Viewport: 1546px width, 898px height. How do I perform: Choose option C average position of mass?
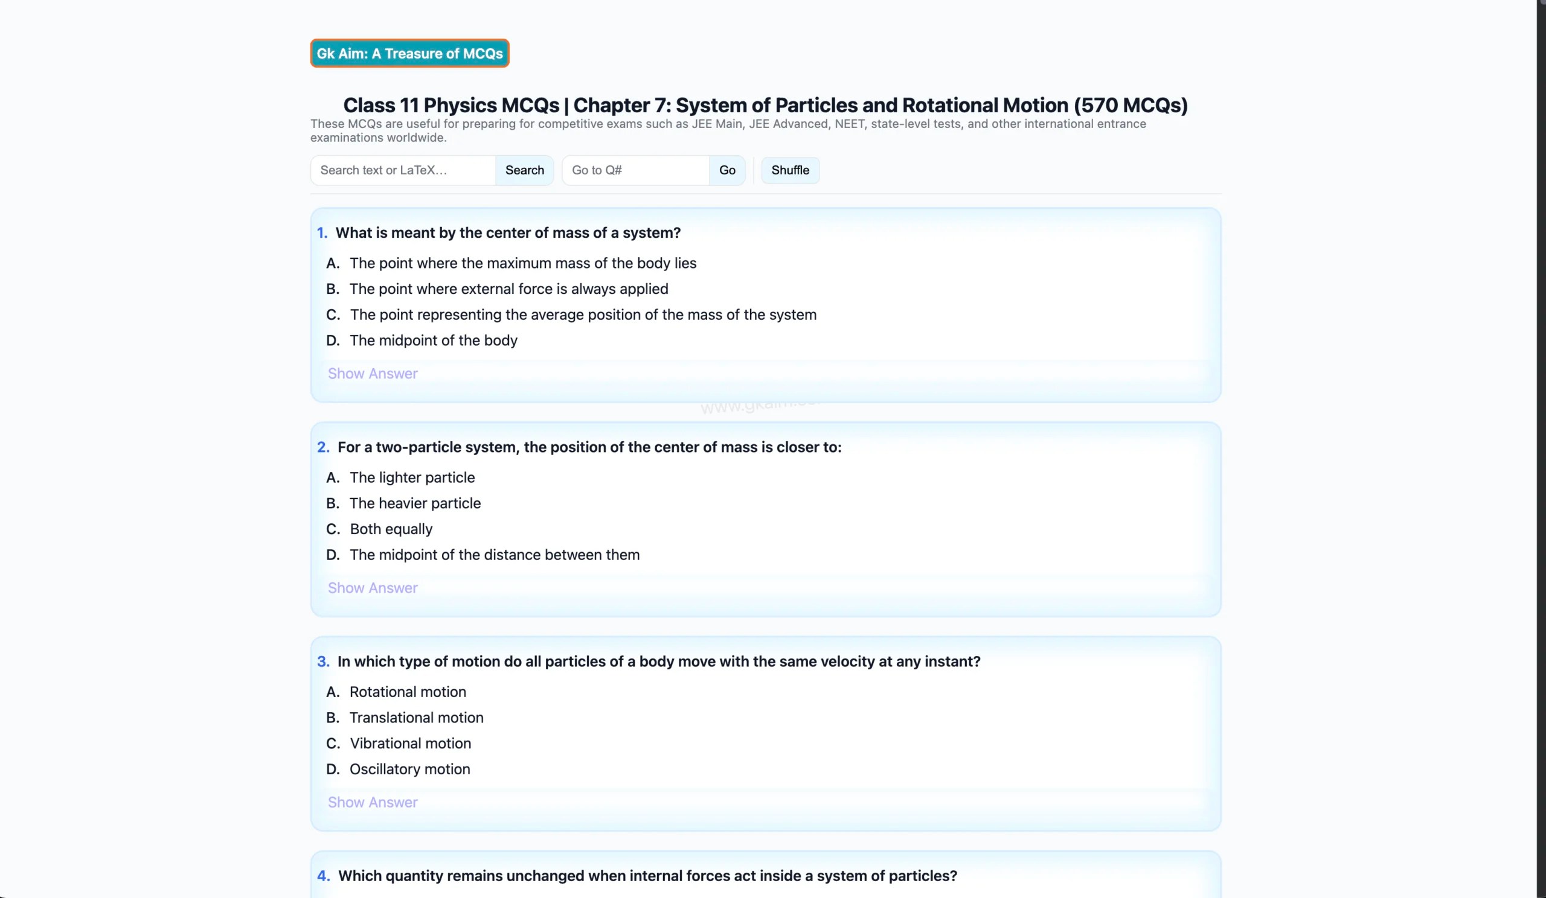point(582,314)
